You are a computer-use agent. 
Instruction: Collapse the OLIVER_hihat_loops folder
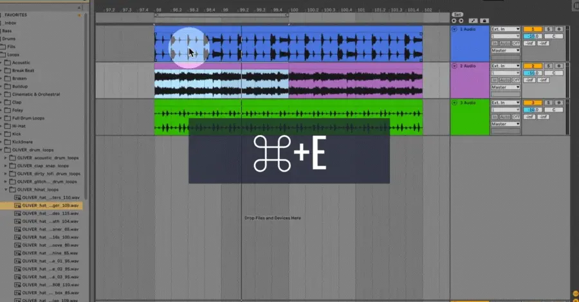coord(6,190)
